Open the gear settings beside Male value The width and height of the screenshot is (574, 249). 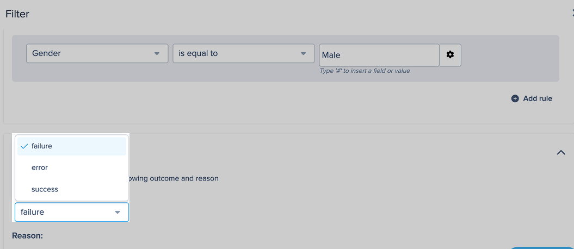click(450, 55)
